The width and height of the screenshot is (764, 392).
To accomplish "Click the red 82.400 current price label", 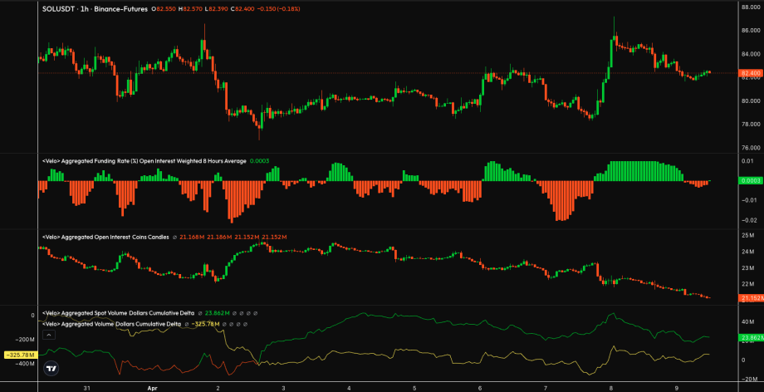I will (x=750, y=74).
